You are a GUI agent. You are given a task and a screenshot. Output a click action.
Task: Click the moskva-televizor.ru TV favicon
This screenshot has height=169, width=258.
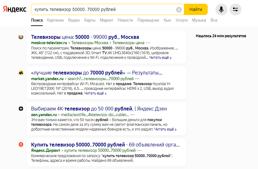(21, 37)
